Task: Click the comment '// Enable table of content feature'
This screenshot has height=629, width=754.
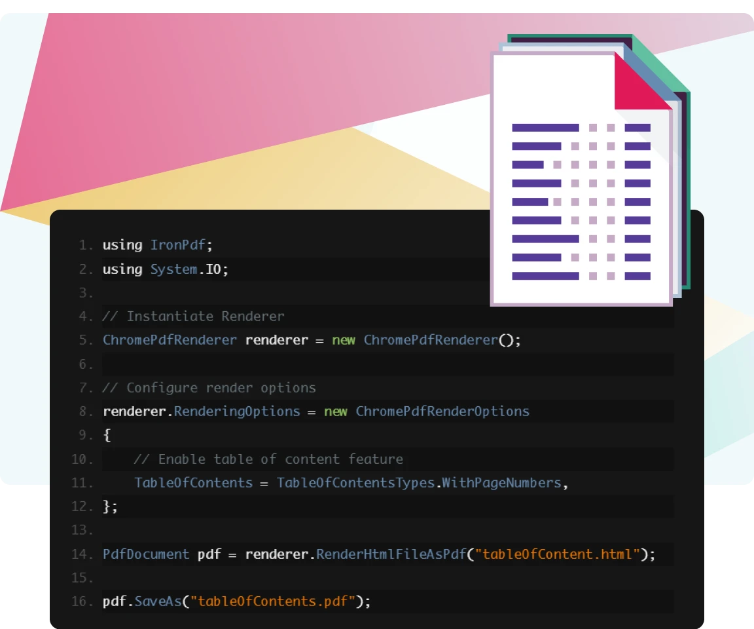Action: (268, 459)
